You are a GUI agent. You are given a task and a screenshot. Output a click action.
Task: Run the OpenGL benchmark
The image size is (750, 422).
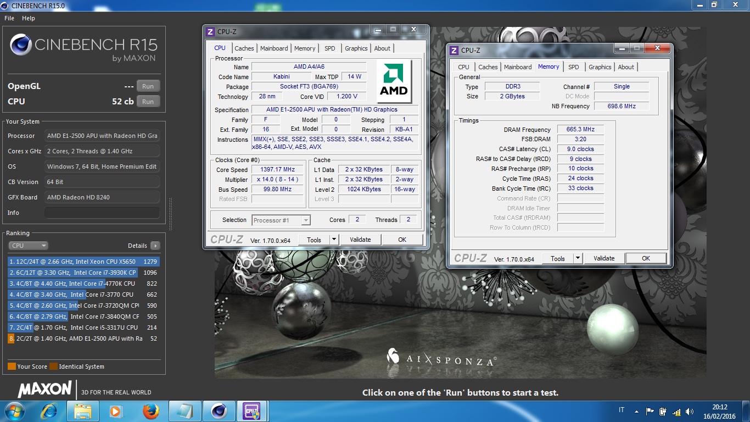tap(148, 86)
